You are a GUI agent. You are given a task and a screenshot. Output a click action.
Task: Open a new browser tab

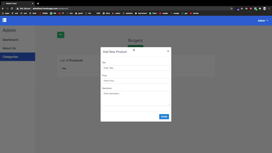[38, 4]
